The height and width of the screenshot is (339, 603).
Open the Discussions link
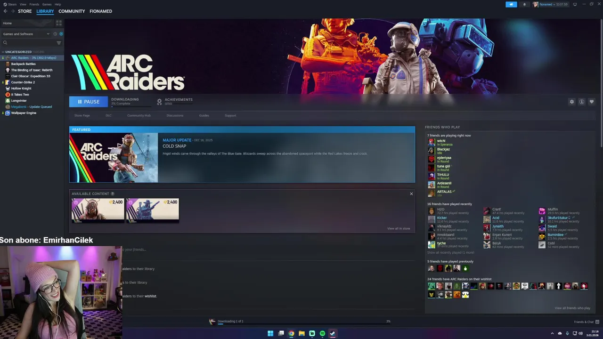pyautogui.click(x=175, y=115)
